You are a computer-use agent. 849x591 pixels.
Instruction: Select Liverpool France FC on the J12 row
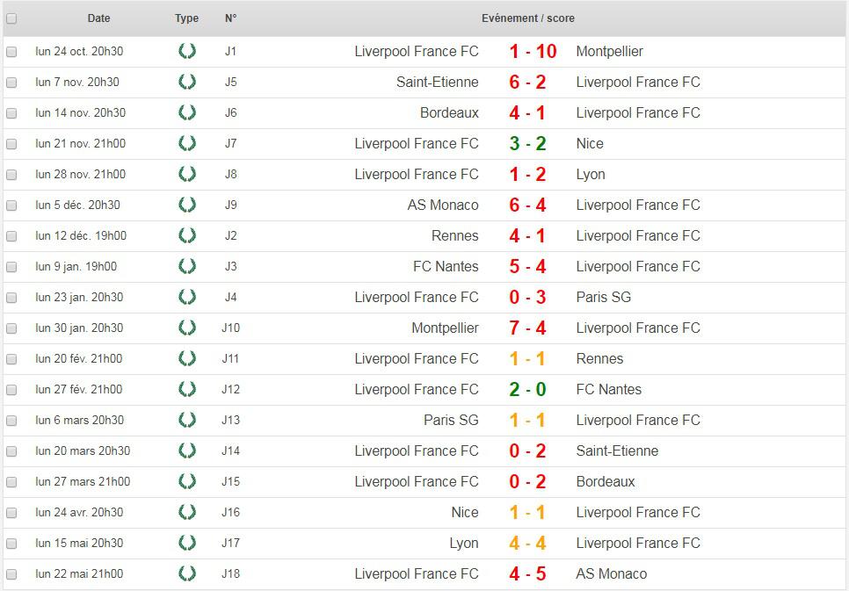click(416, 389)
